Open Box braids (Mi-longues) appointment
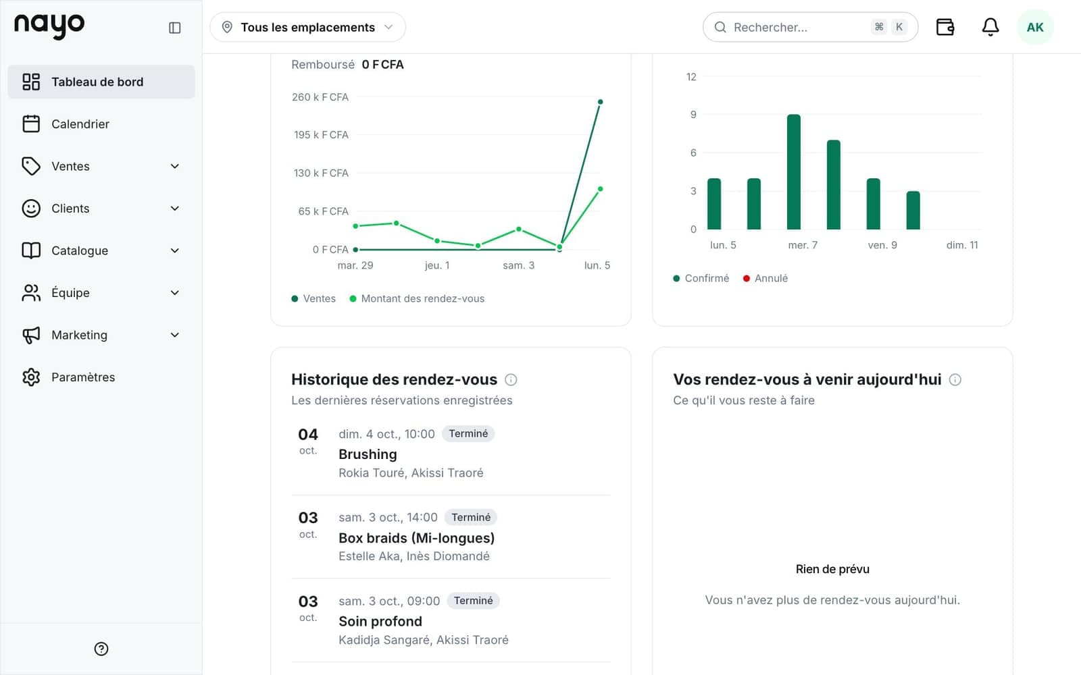Screen dimensions: 1081x675 [x=451, y=537]
